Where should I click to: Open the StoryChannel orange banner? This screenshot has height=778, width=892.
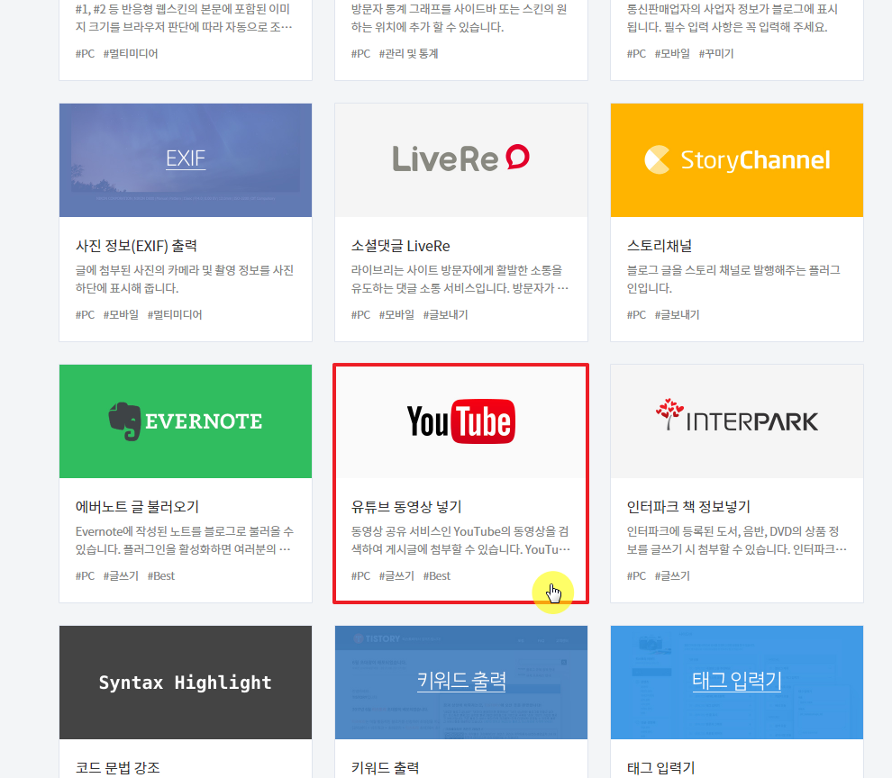point(737,159)
